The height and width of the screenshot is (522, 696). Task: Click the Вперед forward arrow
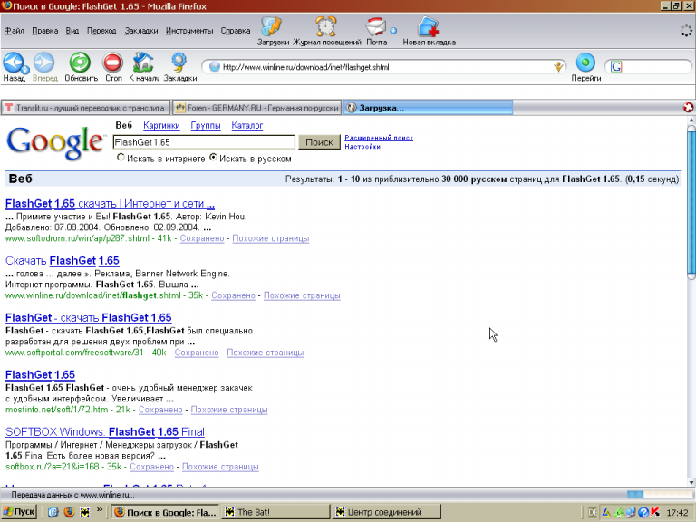tap(44, 63)
